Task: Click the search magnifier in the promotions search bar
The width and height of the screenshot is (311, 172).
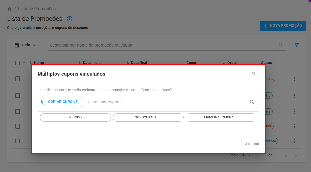Action: pyautogui.click(x=280, y=45)
